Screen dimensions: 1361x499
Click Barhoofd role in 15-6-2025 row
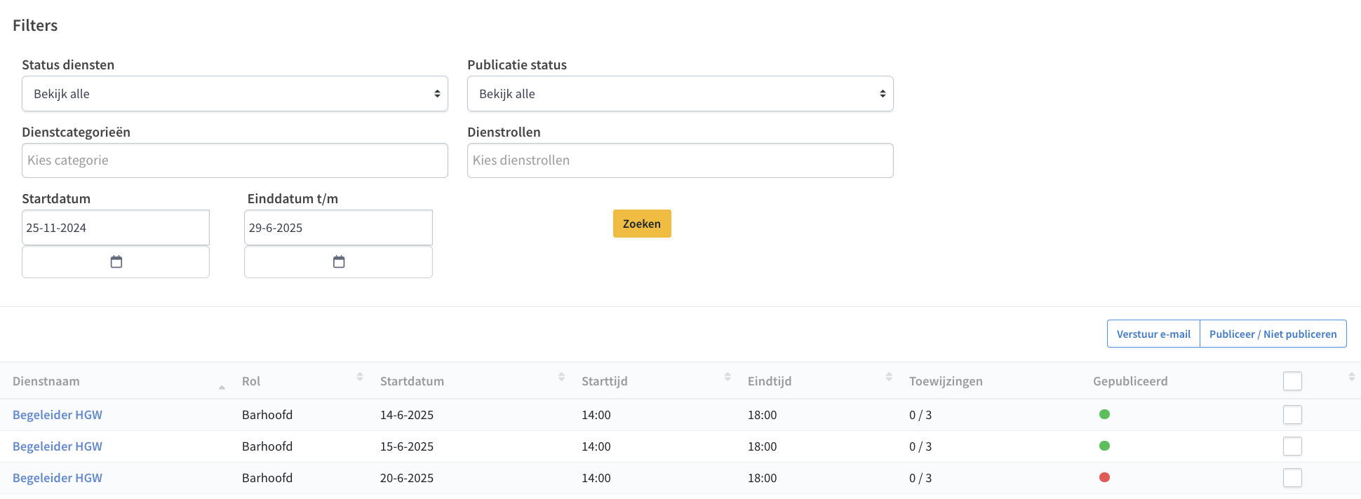[x=267, y=446]
